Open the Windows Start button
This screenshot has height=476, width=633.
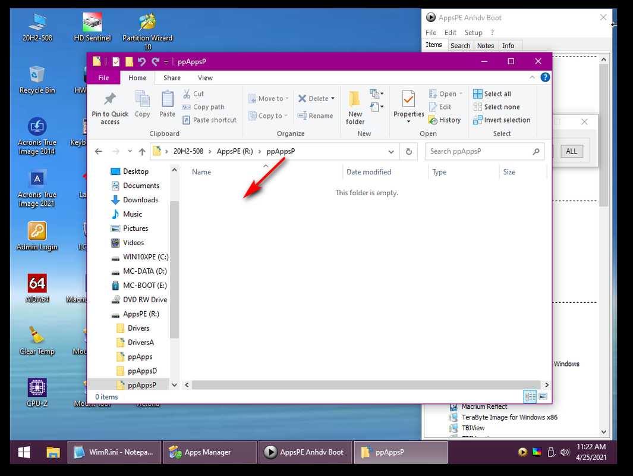[24, 452]
